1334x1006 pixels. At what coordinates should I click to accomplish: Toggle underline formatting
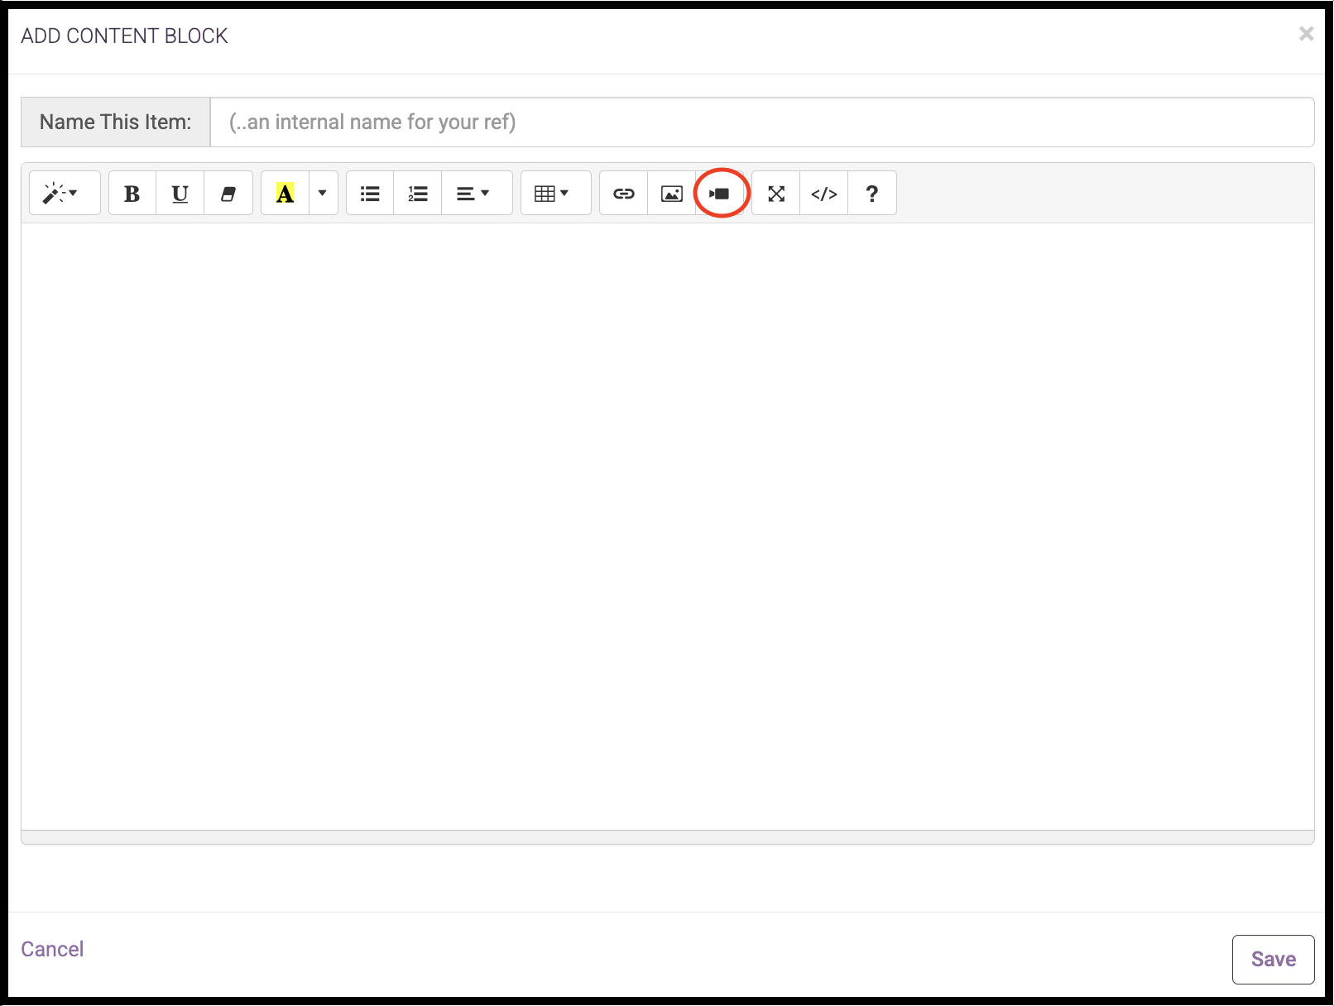(x=180, y=194)
